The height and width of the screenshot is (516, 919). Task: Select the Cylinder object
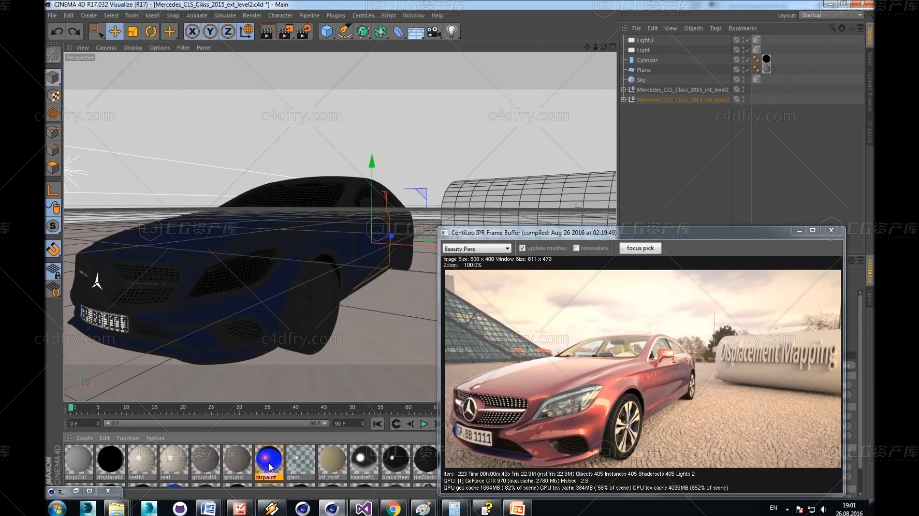click(647, 60)
